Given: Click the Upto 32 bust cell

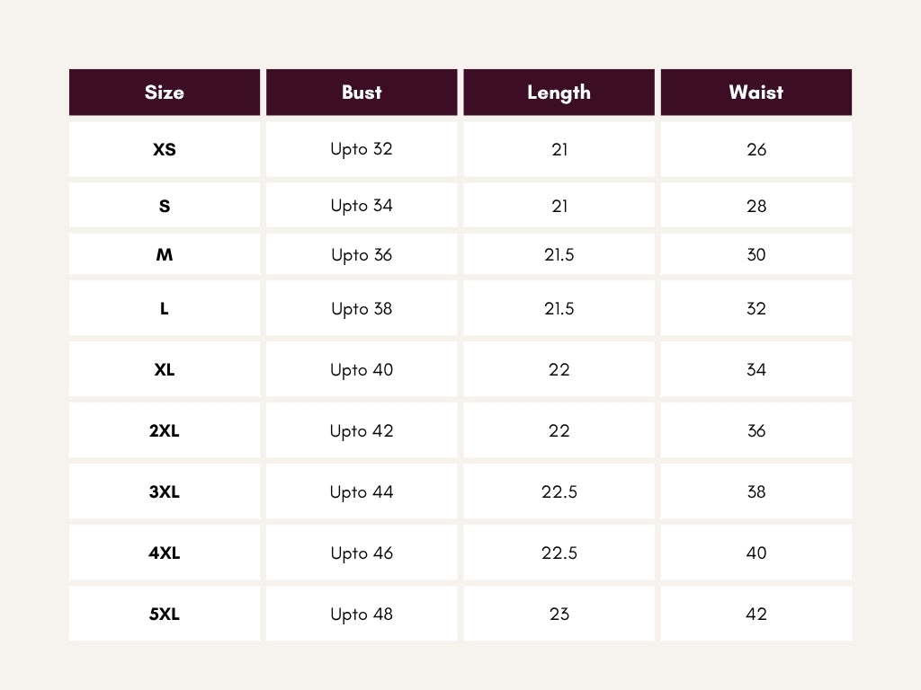Looking at the screenshot, I should pos(362,149).
